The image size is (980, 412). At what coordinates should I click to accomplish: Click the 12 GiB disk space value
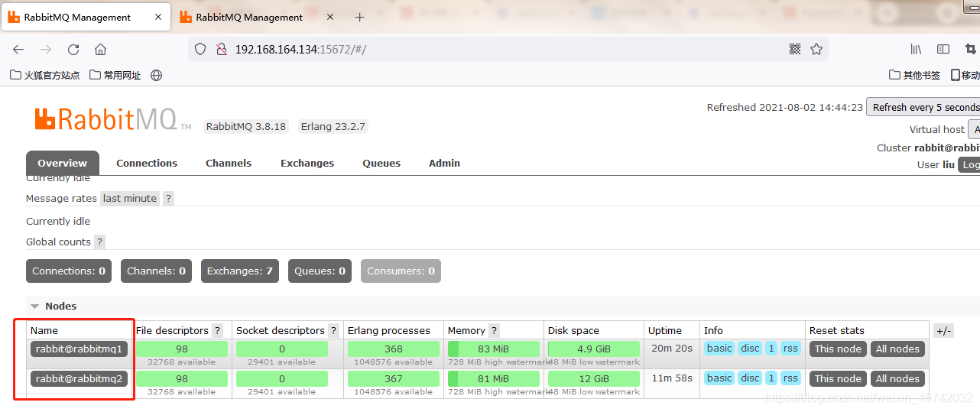[x=594, y=378]
